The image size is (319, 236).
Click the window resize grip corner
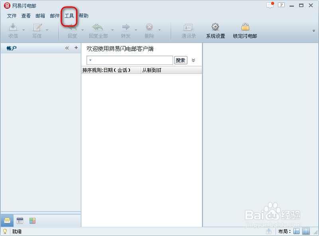(x=316, y=233)
